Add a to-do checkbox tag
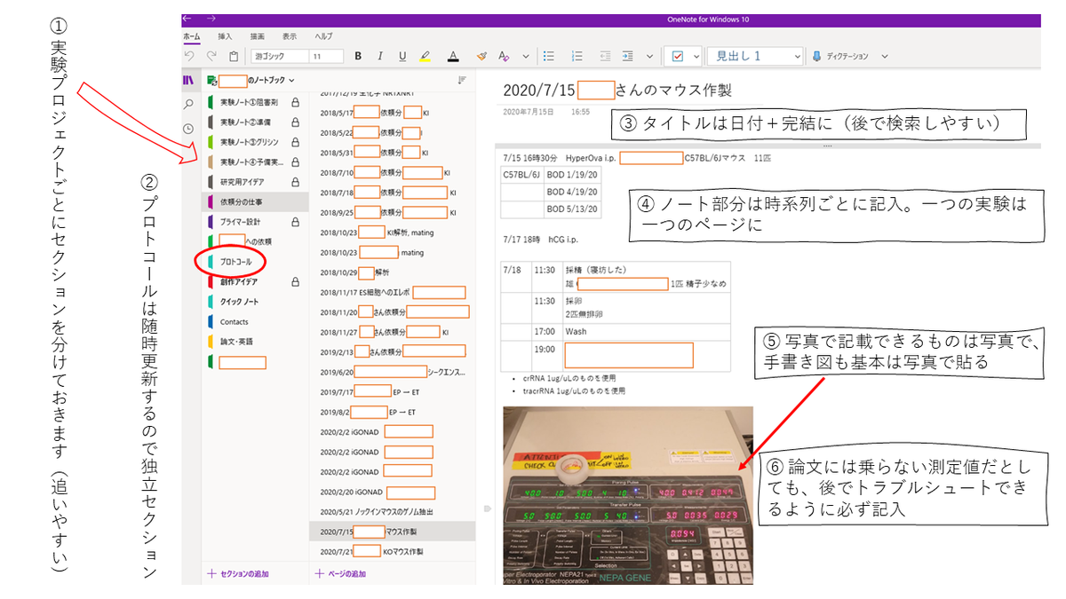Viewport: 1066px width, 599px height. click(678, 56)
